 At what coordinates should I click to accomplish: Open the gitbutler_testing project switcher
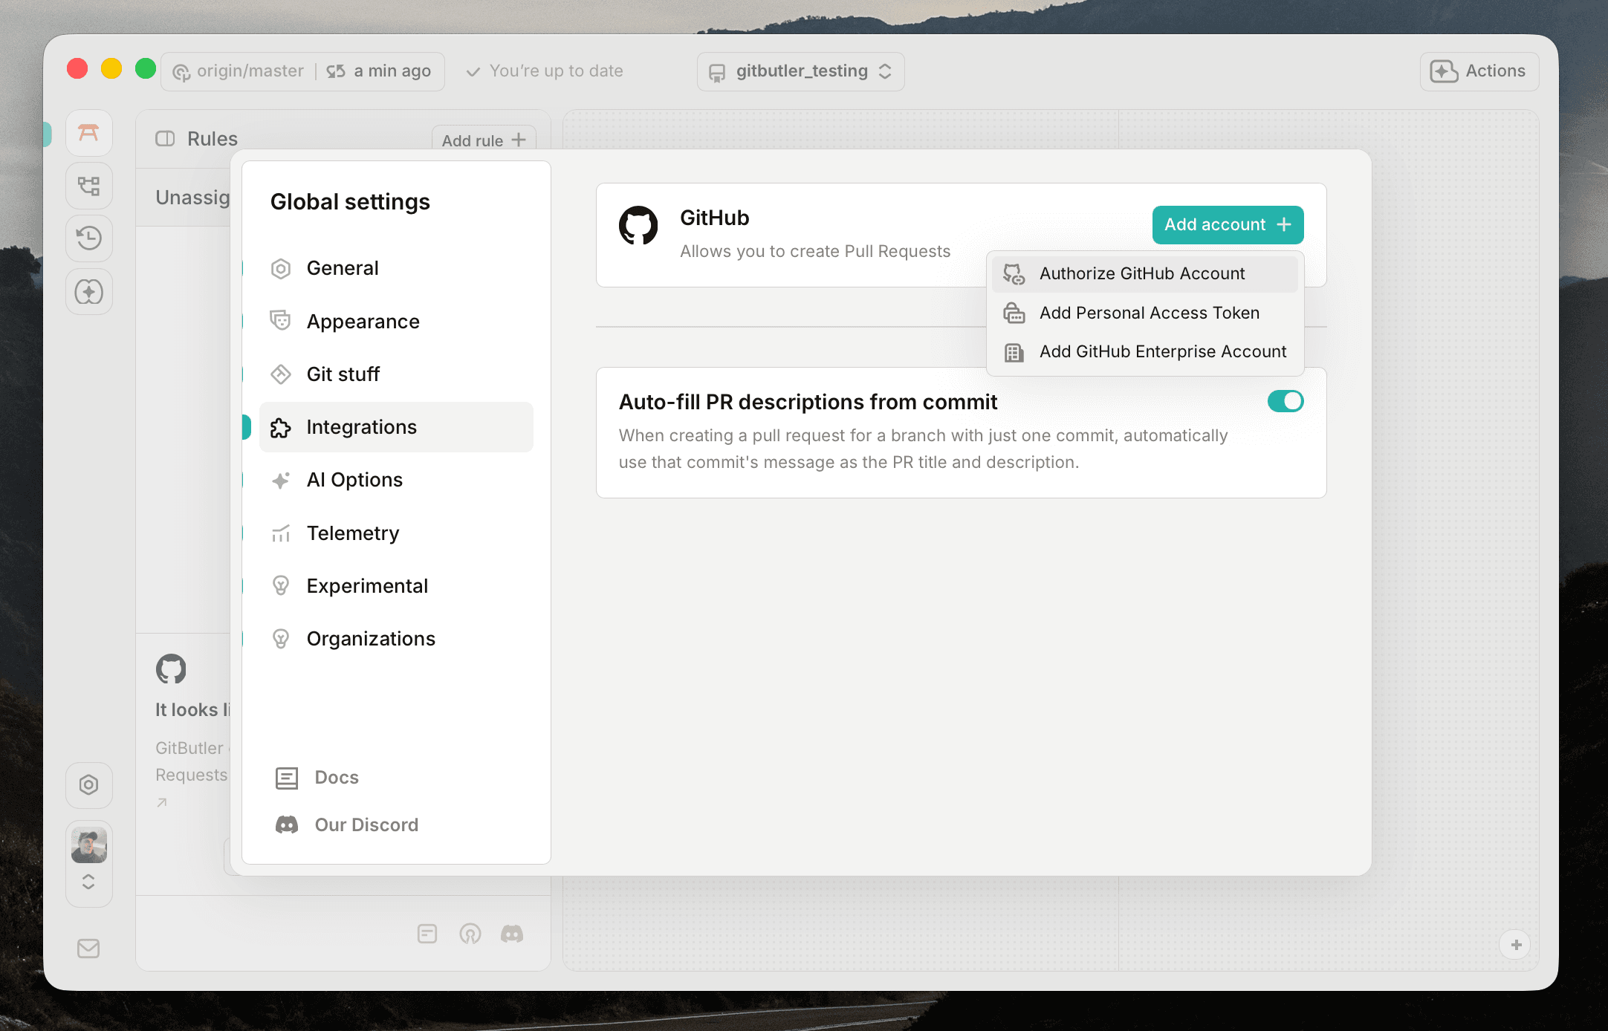coord(800,71)
